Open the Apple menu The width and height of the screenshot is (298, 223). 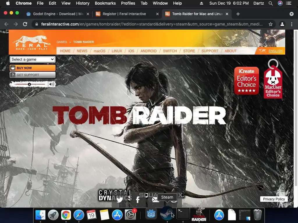pyautogui.click(x=8, y=3)
